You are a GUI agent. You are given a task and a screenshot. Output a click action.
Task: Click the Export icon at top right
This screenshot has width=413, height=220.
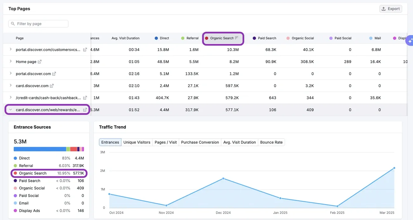coord(383,9)
